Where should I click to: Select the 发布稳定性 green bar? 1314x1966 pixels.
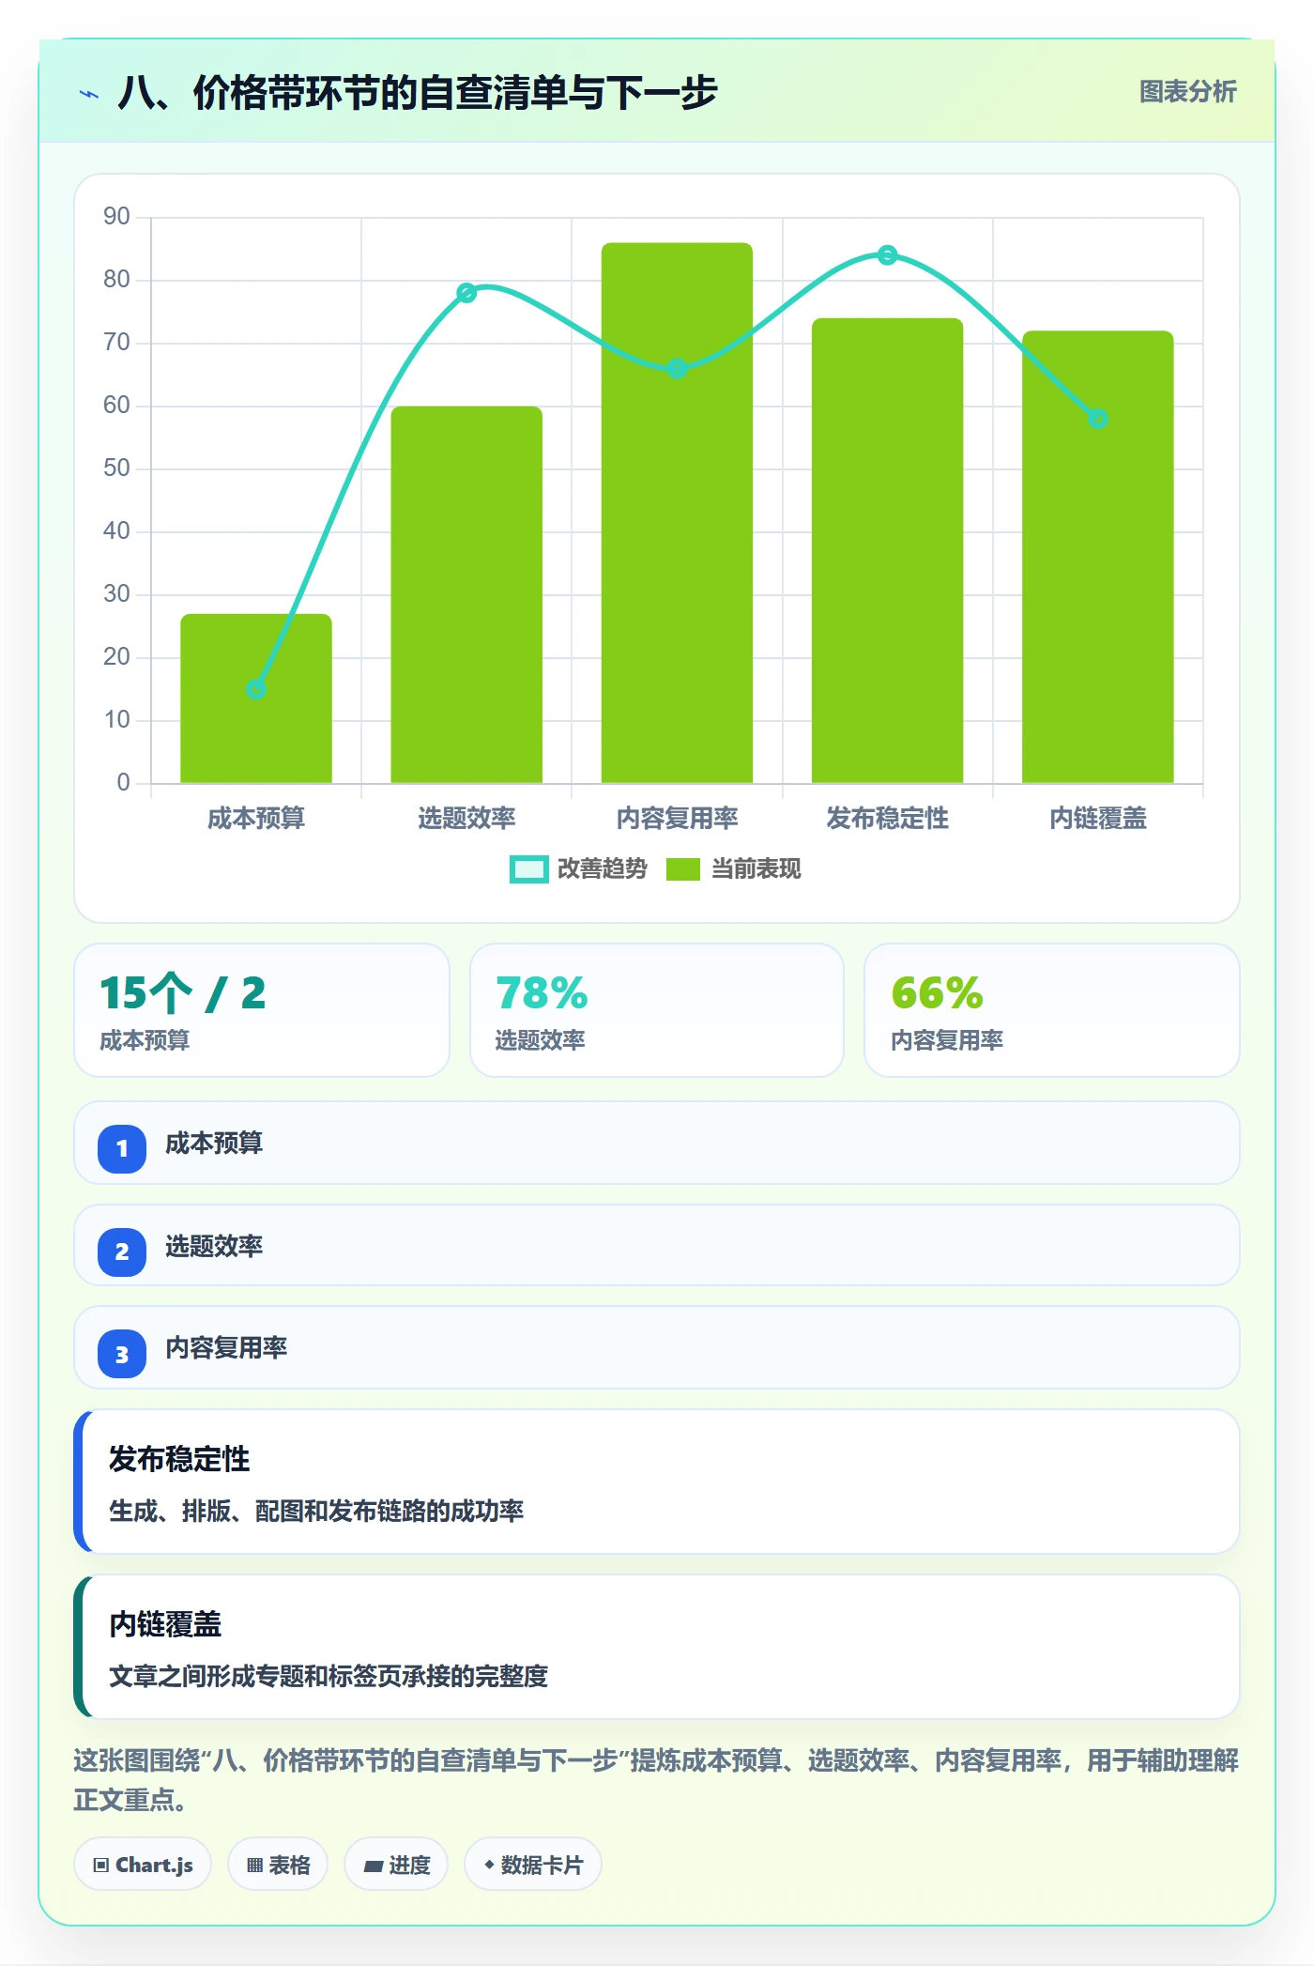point(887,550)
